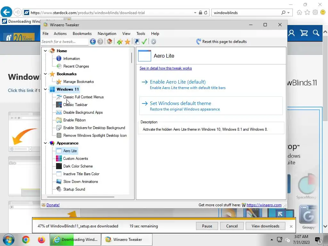Collapse the Home tree node
This screenshot has width=328, height=246.
click(45, 51)
